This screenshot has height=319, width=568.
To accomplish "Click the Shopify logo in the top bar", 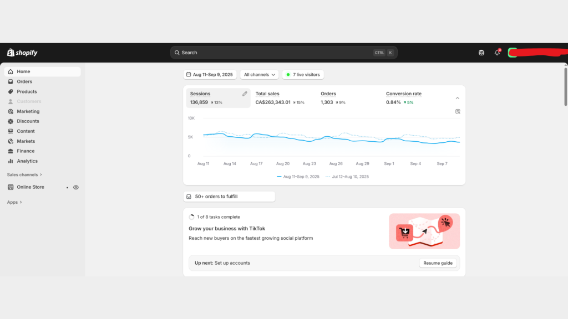I will (x=22, y=53).
